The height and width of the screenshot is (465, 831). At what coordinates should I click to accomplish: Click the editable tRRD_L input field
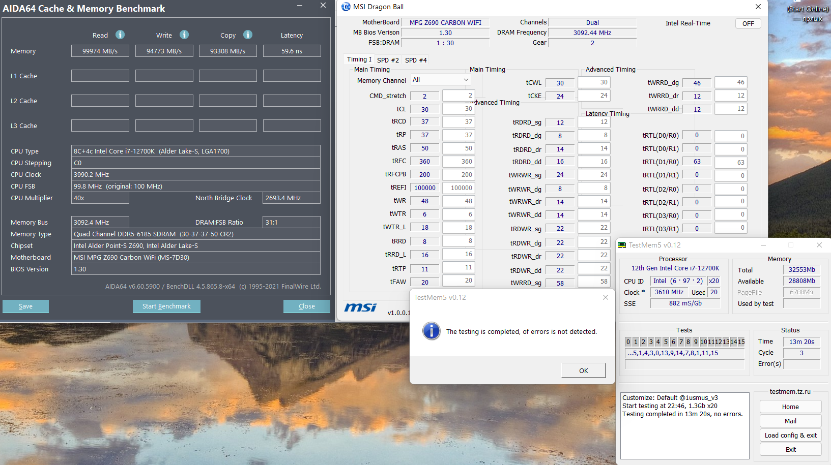pyautogui.click(x=459, y=254)
